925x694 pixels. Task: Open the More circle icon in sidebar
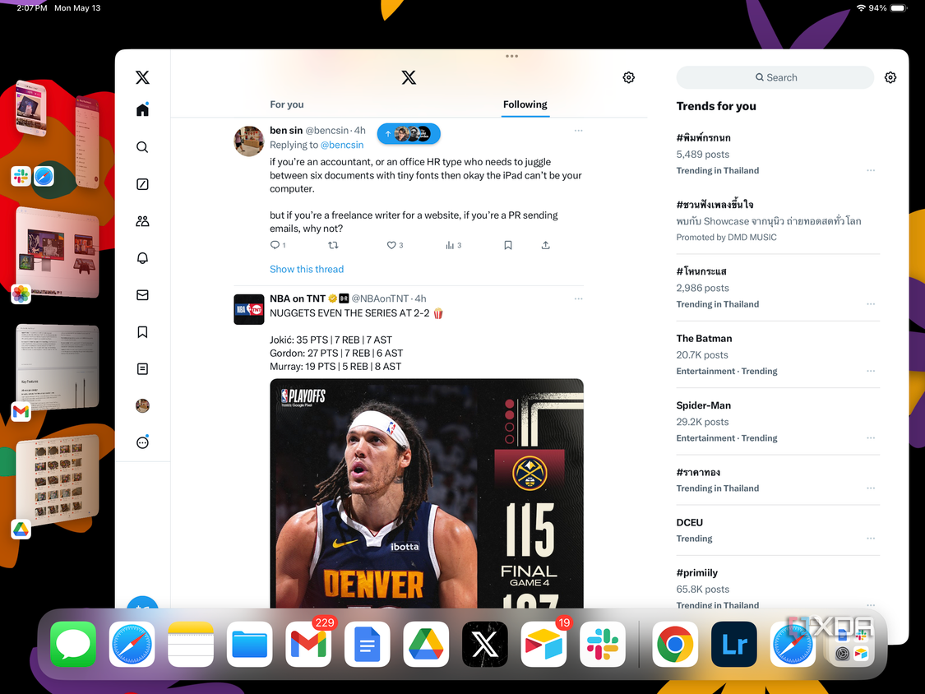(x=142, y=442)
